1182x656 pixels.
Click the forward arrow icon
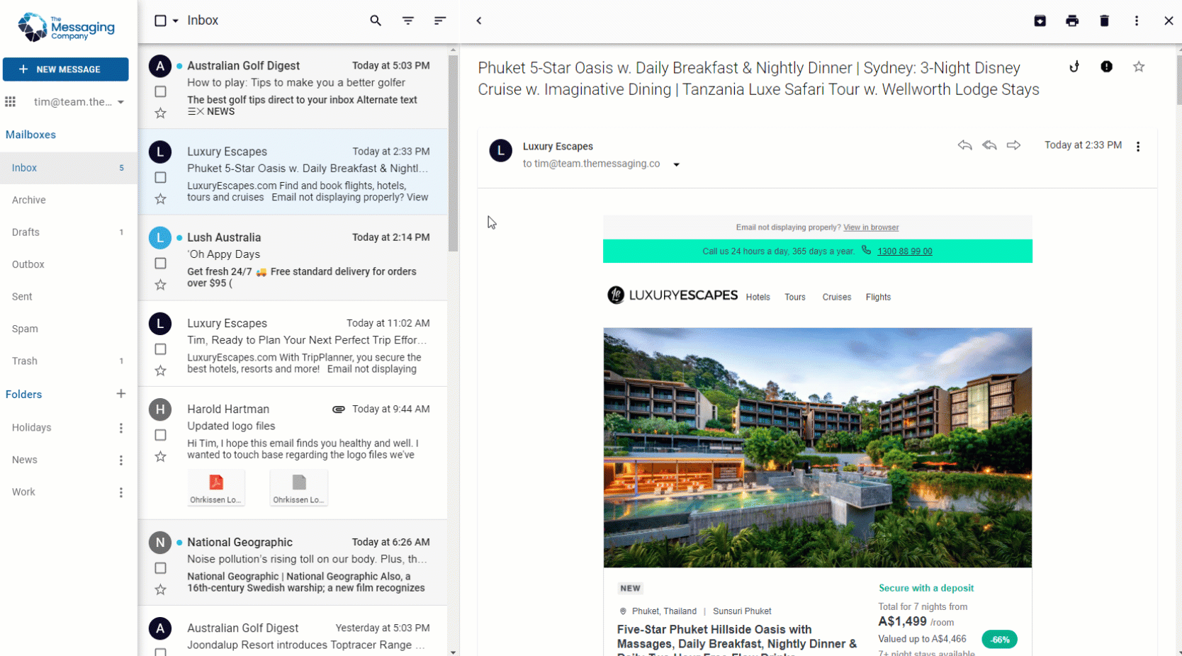click(1013, 145)
